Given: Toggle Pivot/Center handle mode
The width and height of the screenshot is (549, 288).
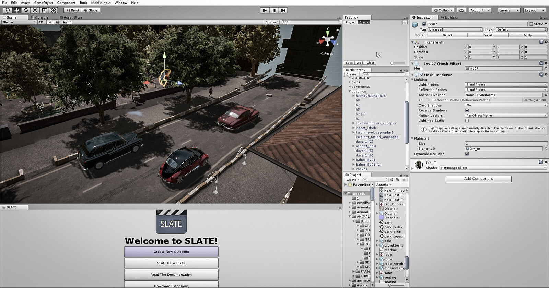Looking at the screenshot, I should pos(73,10).
